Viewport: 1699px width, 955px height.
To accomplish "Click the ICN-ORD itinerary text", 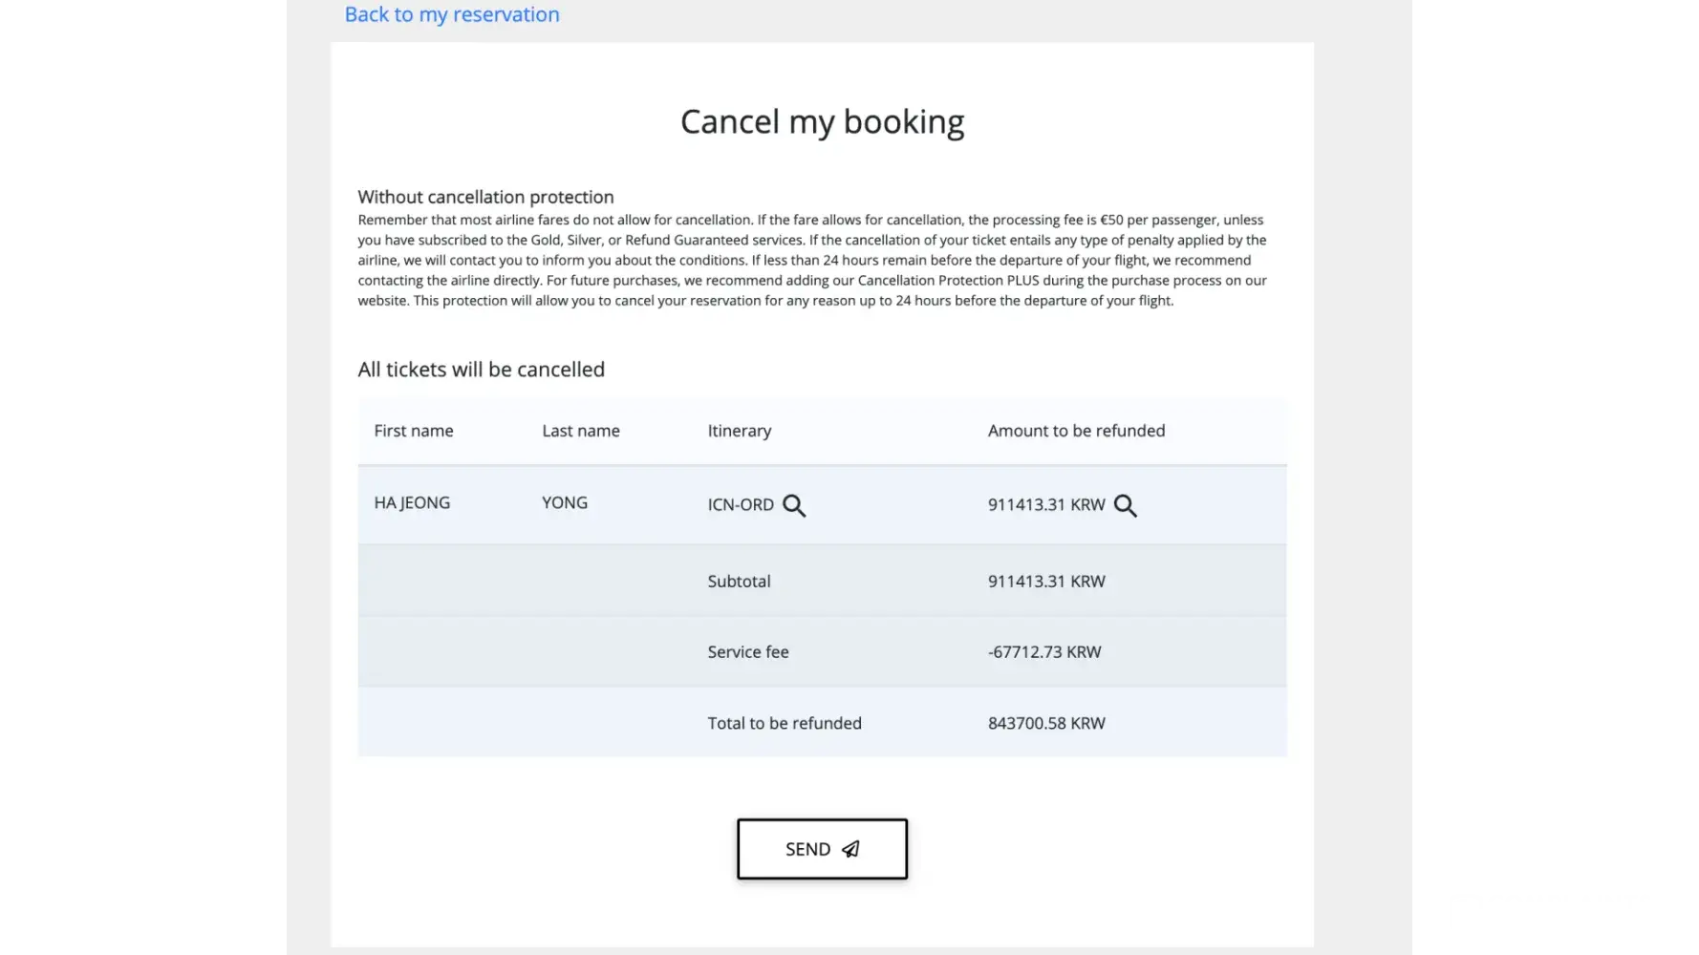I will click(740, 505).
